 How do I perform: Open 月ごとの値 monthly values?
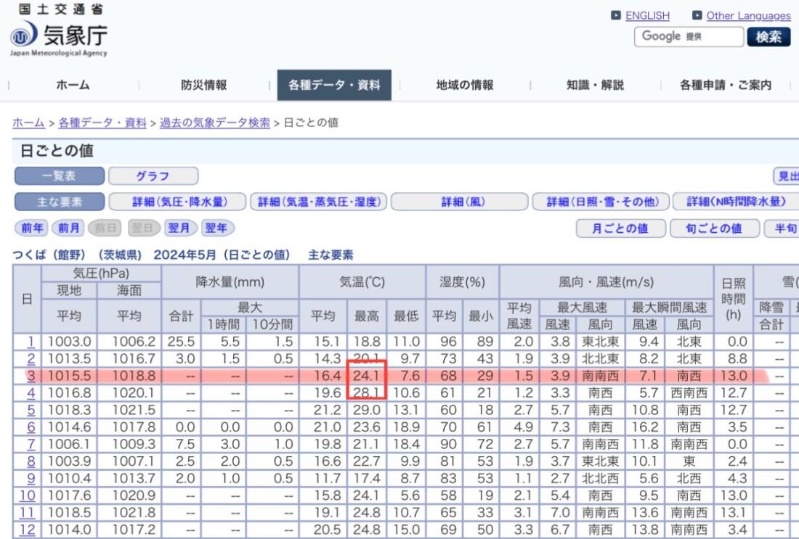(x=620, y=229)
